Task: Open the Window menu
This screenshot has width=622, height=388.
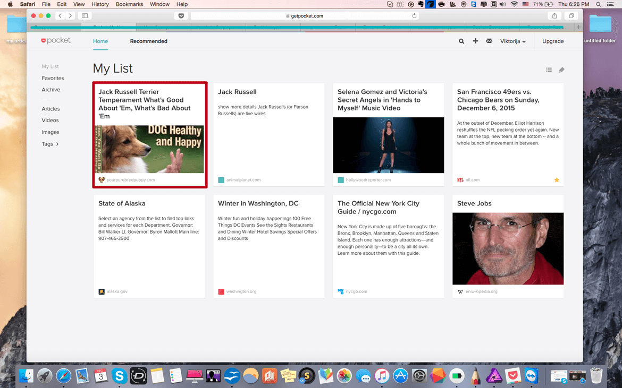Action: click(x=160, y=4)
